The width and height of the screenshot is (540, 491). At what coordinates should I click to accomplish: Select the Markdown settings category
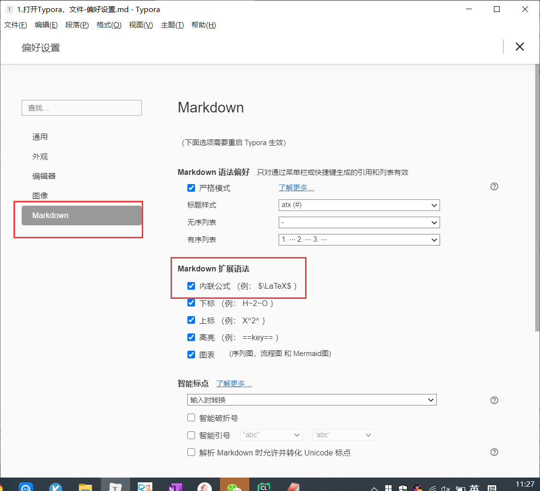pos(82,215)
